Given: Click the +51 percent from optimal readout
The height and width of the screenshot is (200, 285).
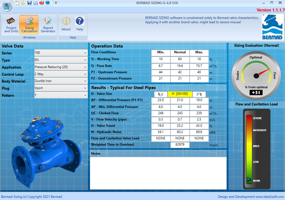Looking at the screenshot, I should pos(256,93).
